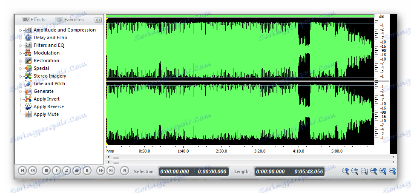The height and width of the screenshot is (193, 411).
Task: Select the Apply Mute effect label
Action: pos(46,114)
